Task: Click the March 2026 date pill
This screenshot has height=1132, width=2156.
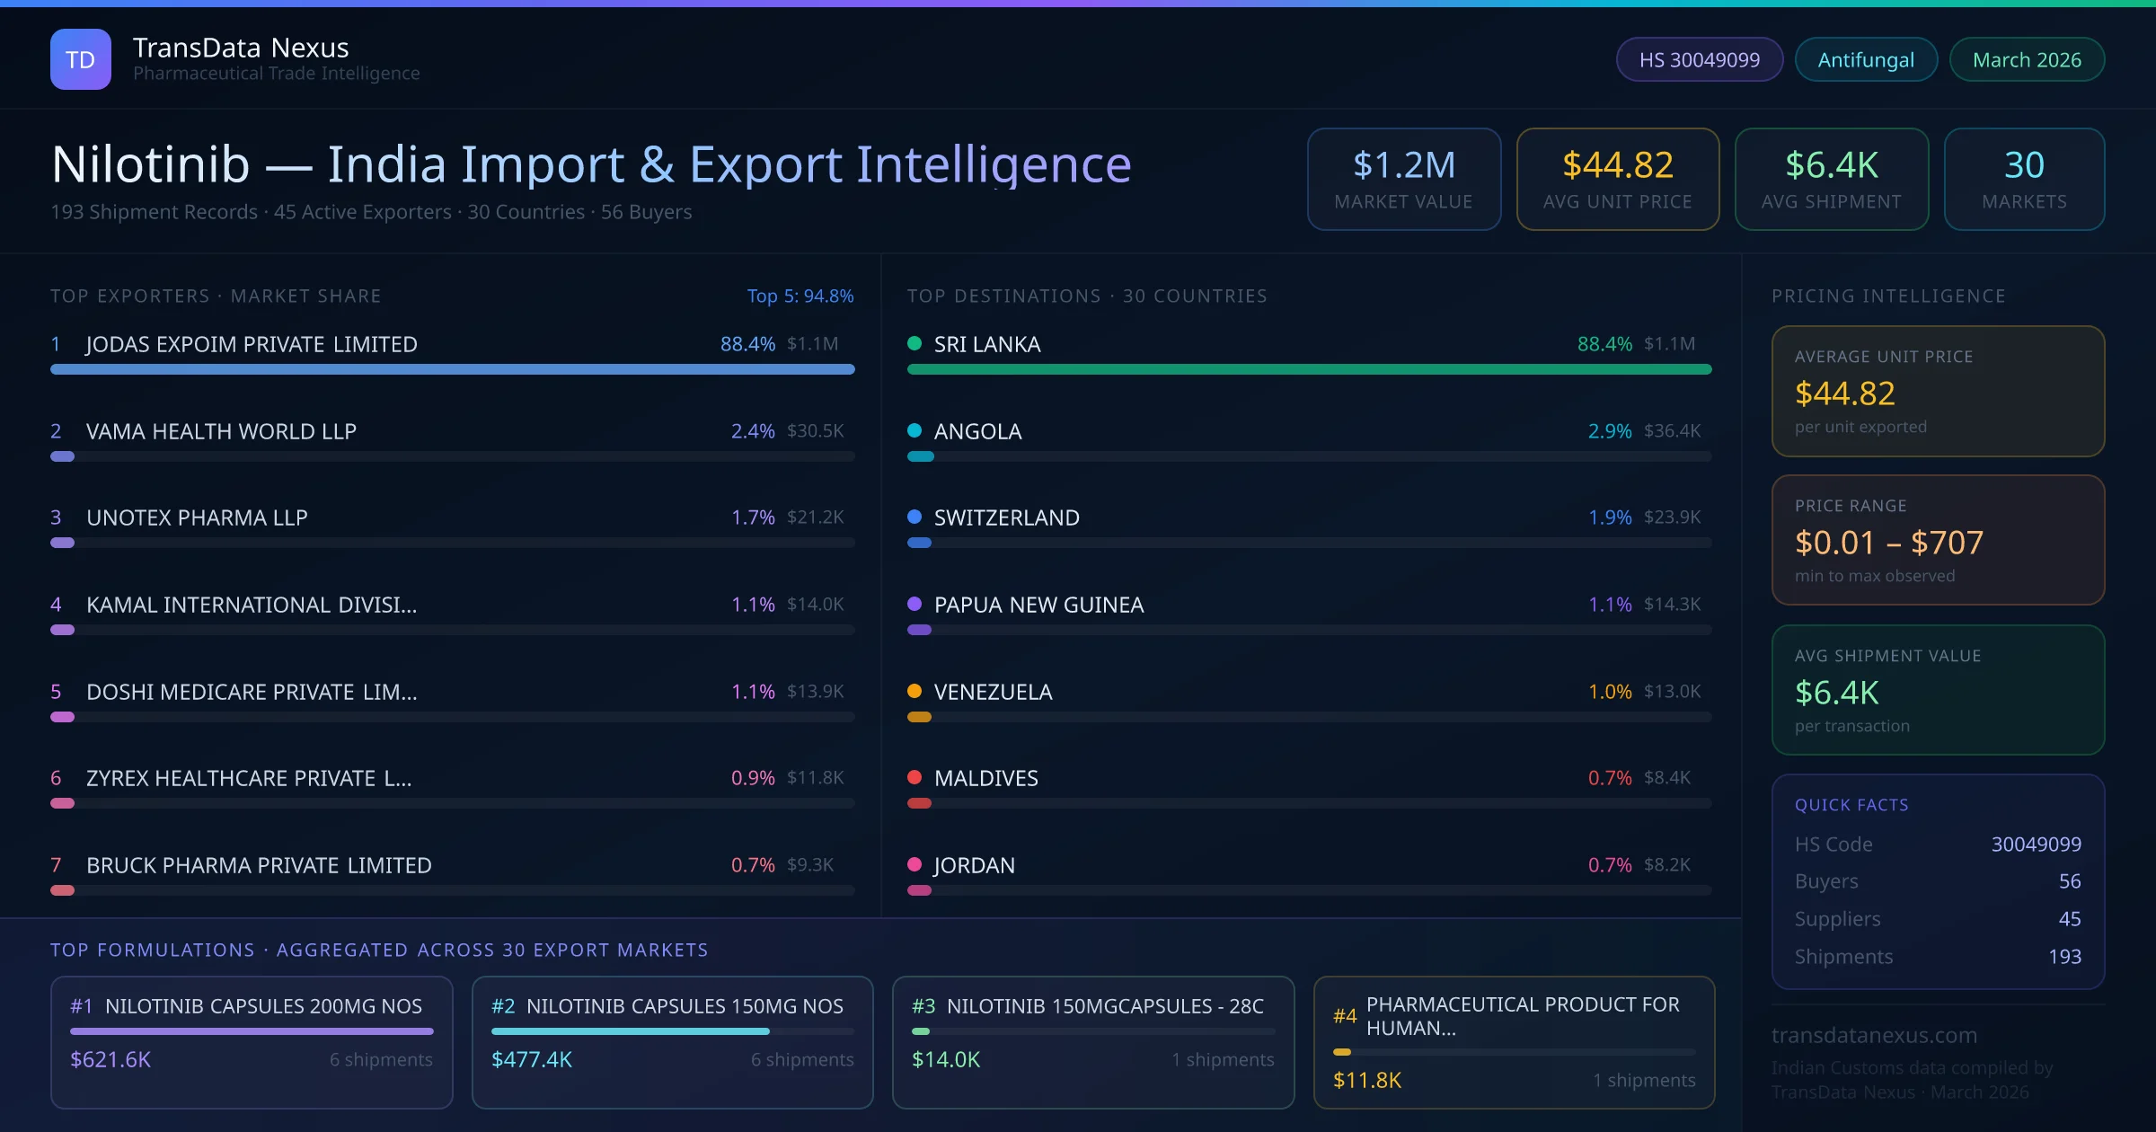Action: click(2027, 59)
